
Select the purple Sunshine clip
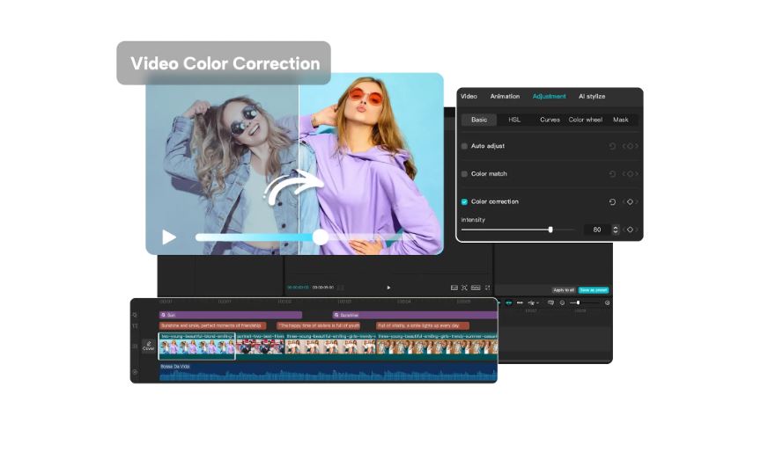(415, 315)
